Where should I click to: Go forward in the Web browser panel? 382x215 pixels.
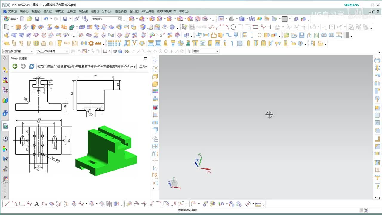[x=23, y=66]
